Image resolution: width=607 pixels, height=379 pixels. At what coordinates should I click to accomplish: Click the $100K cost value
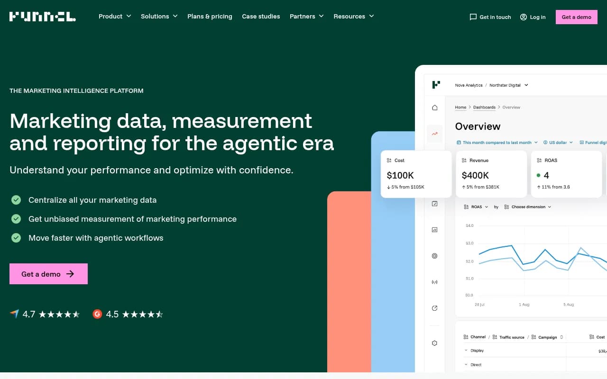click(400, 175)
